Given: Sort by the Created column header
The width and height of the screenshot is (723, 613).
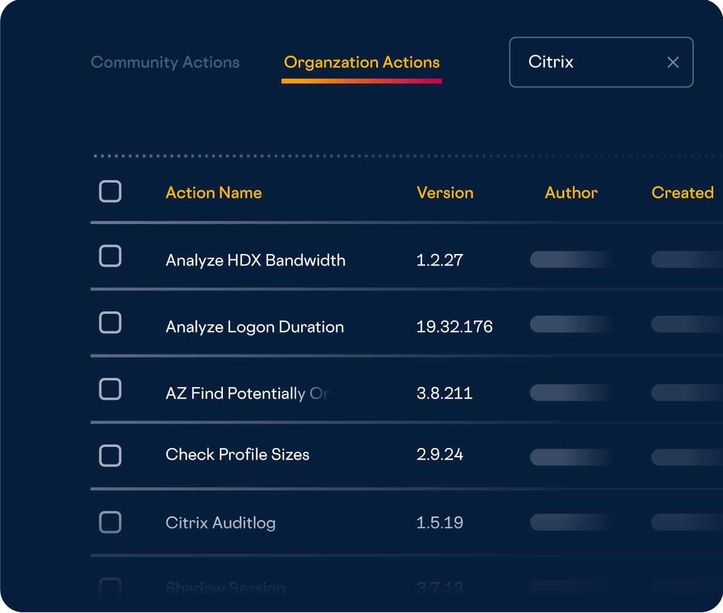Looking at the screenshot, I should [682, 193].
